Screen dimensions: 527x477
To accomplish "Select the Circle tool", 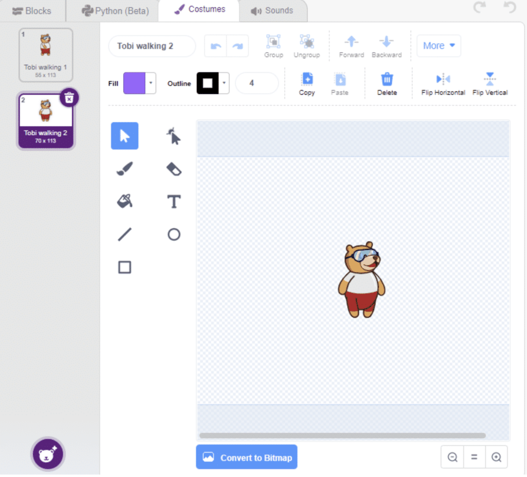I will (x=174, y=235).
